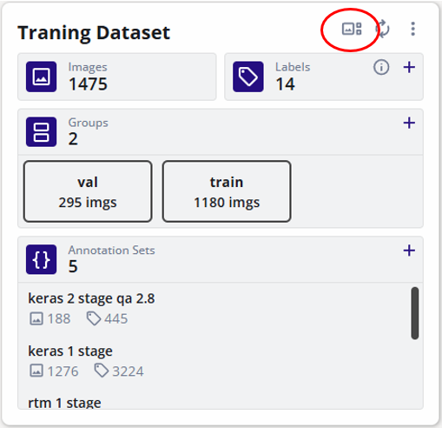The height and width of the screenshot is (428, 442).
Task: Open the dataset gallery view icon
Action: (x=352, y=29)
